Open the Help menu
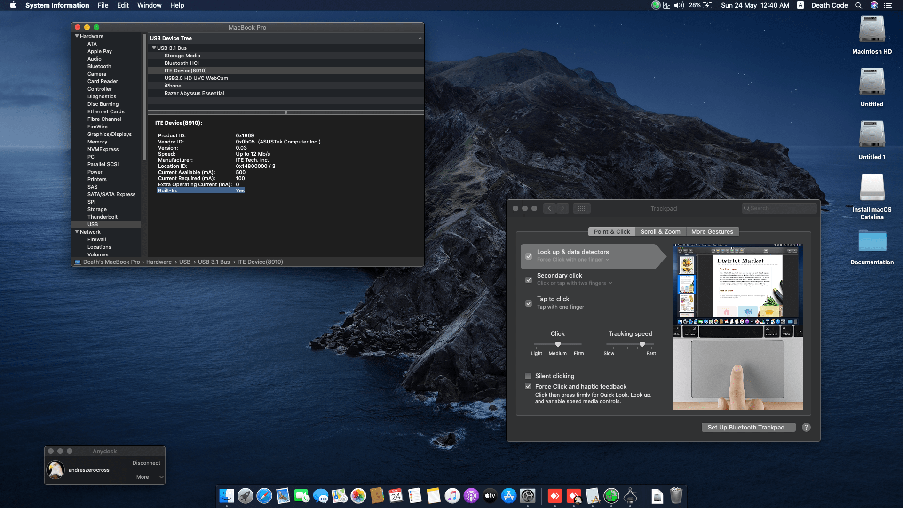Image resolution: width=903 pixels, height=508 pixels. tap(177, 5)
